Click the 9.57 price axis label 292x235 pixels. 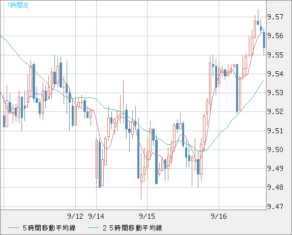click(275, 17)
